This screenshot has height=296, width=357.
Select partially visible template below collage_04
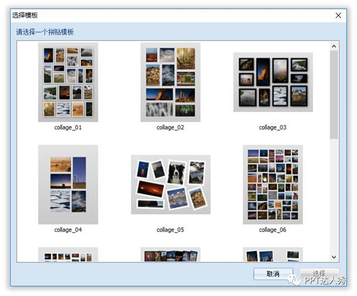(x=68, y=254)
